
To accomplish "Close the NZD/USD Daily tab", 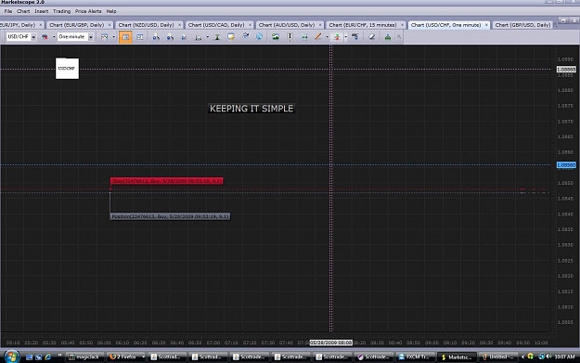I will click(x=179, y=25).
